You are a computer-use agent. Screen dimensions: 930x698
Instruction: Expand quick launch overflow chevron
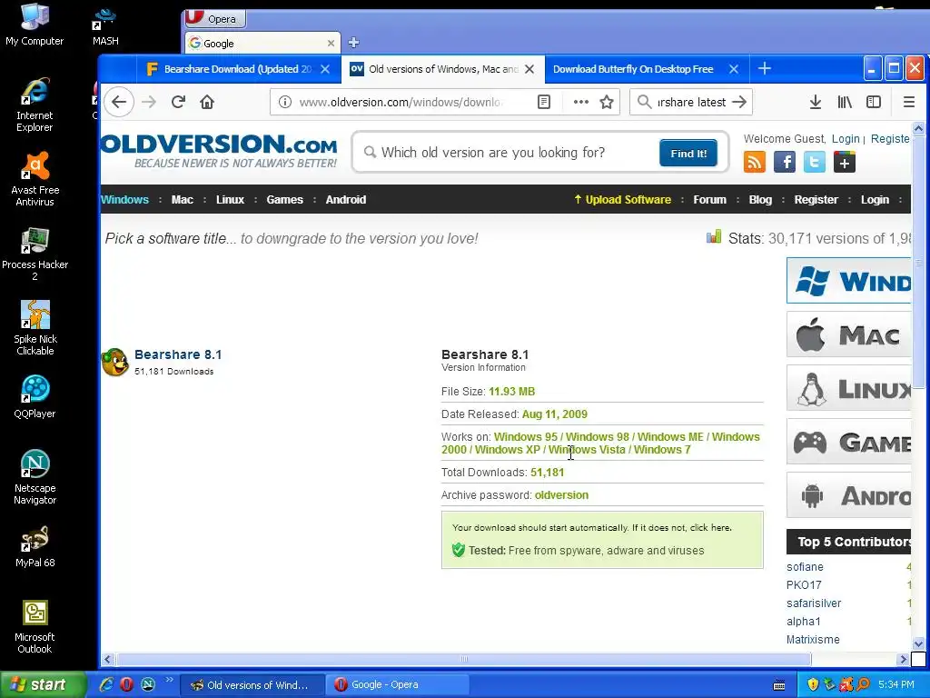click(x=169, y=680)
